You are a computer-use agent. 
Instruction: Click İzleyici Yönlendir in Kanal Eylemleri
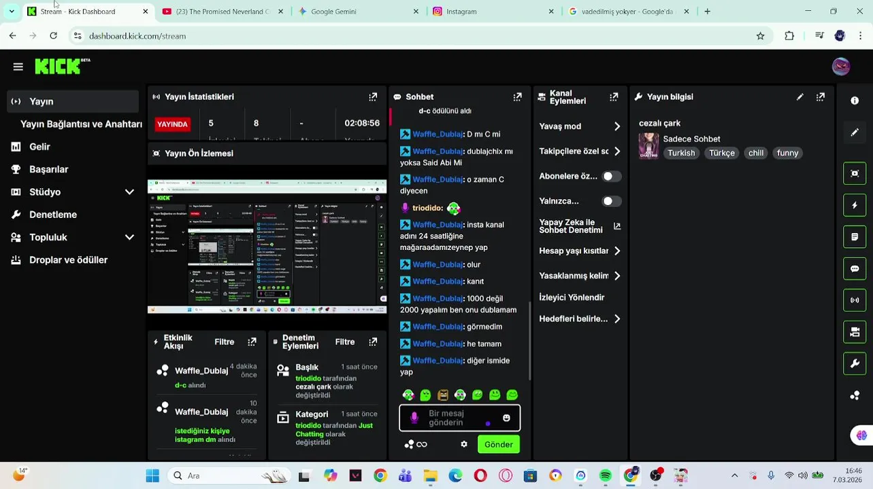[x=572, y=297]
